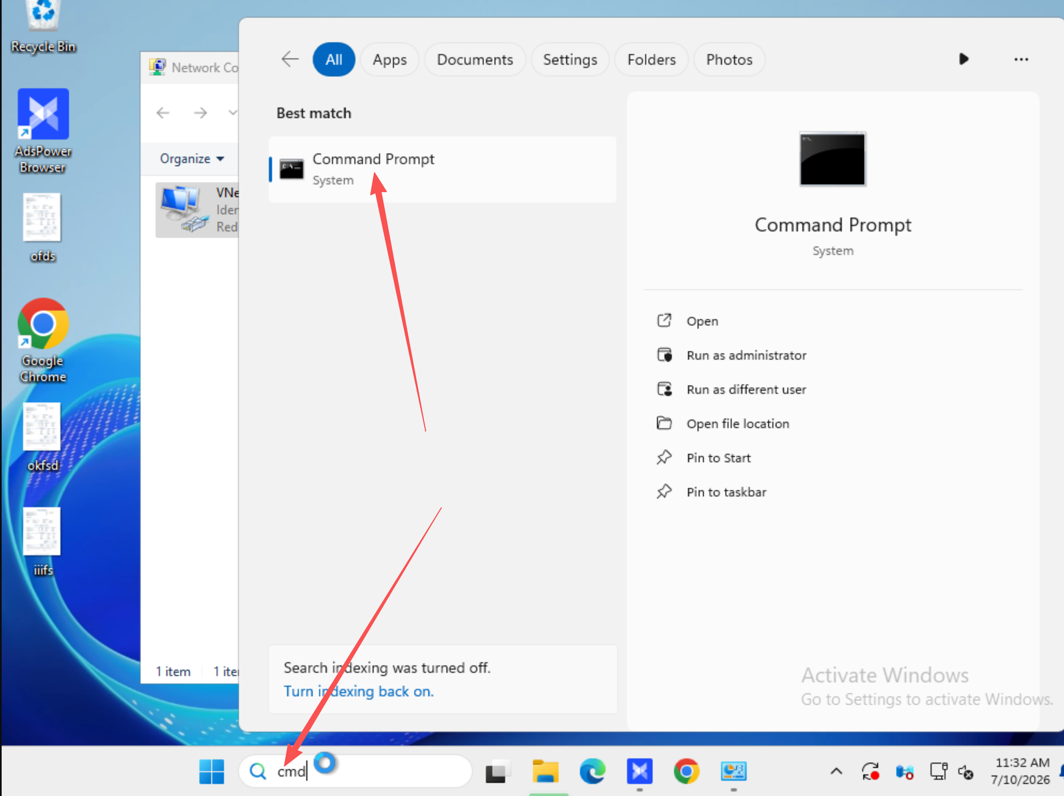Select AdsPower Browser desktop shortcut
This screenshot has width=1064, height=796.
pos(43,131)
